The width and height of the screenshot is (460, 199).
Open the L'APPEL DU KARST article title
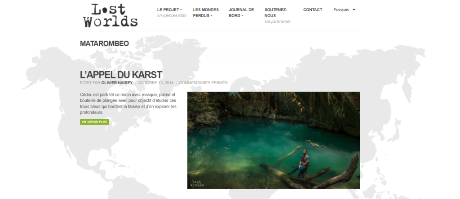pos(121,75)
